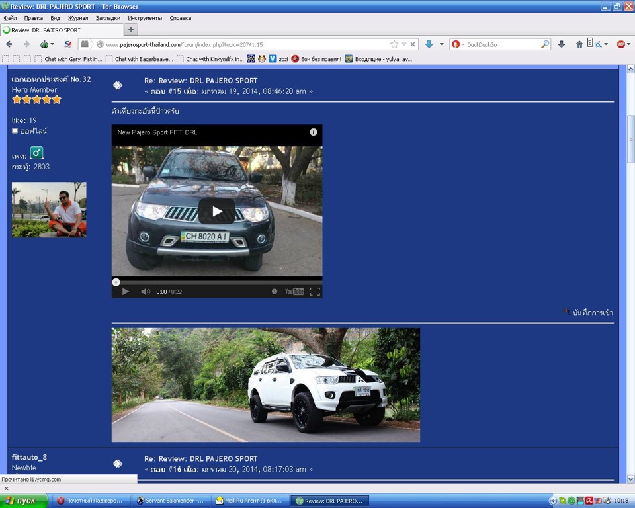Image resolution: width=635 pixels, height=508 pixels.
Task: Open the video on YouTube via logo
Action: pyautogui.click(x=294, y=292)
